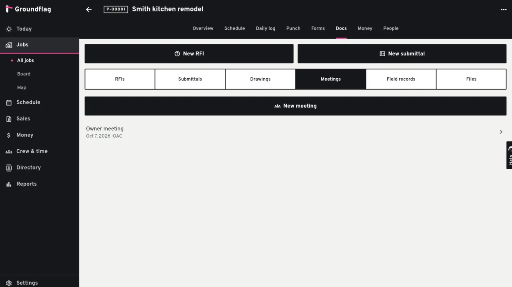Switch to the Punch tab
The height and width of the screenshot is (287, 512).
[x=293, y=28]
